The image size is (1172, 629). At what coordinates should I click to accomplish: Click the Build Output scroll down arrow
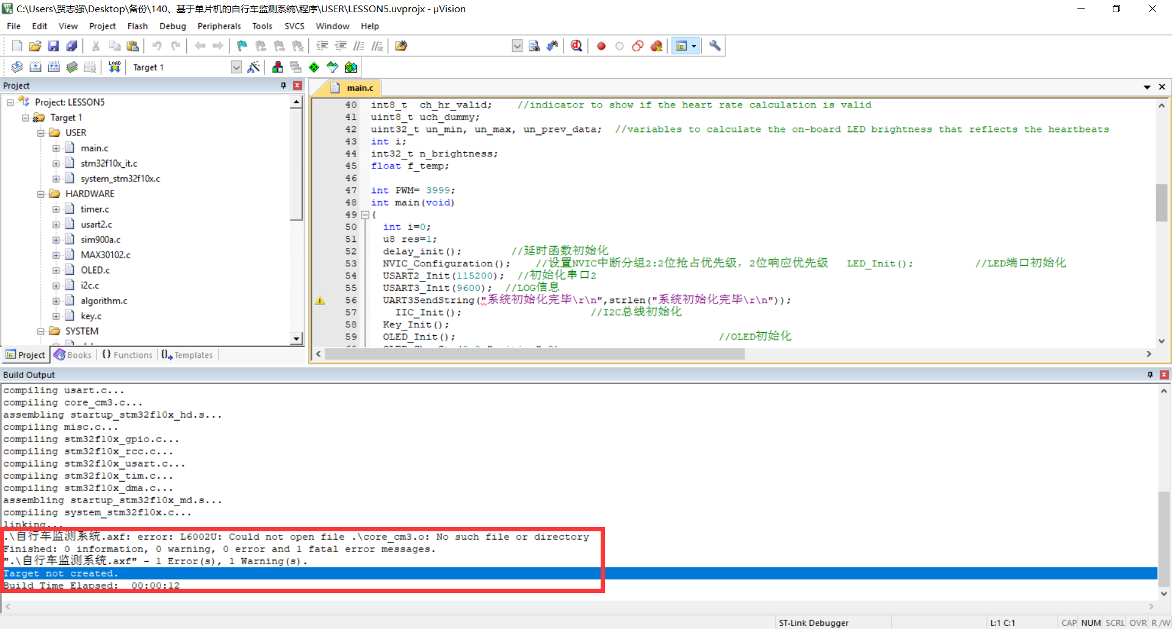(x=1164, y=594)
